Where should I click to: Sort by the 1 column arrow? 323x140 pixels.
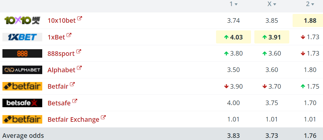[236, 4]
